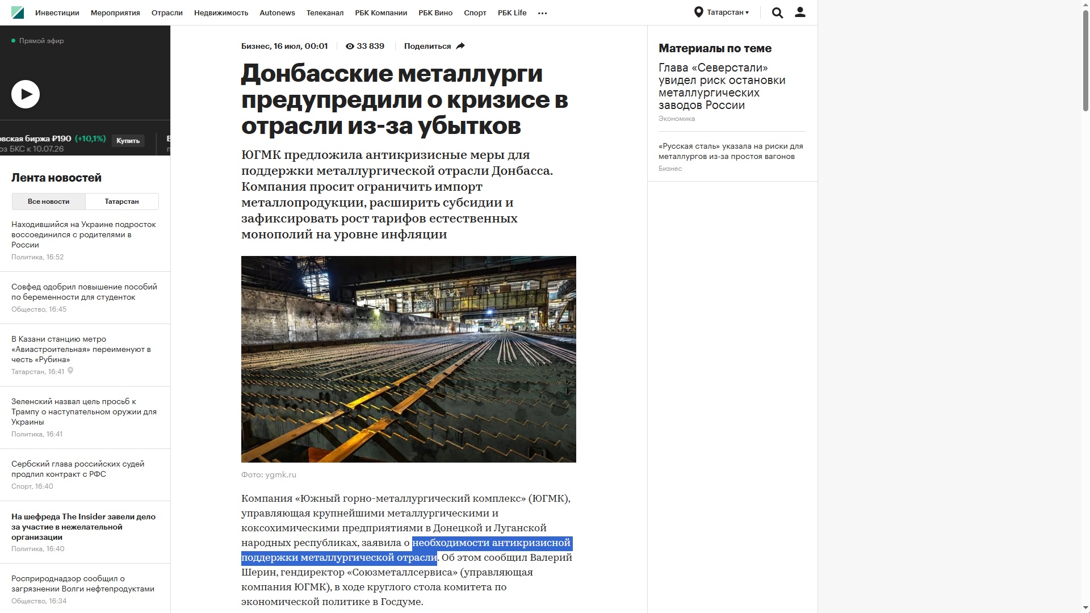Screen dimensions: 1090x613
Task: Click the Материалы по теме heading
Action: coord(715,48)
